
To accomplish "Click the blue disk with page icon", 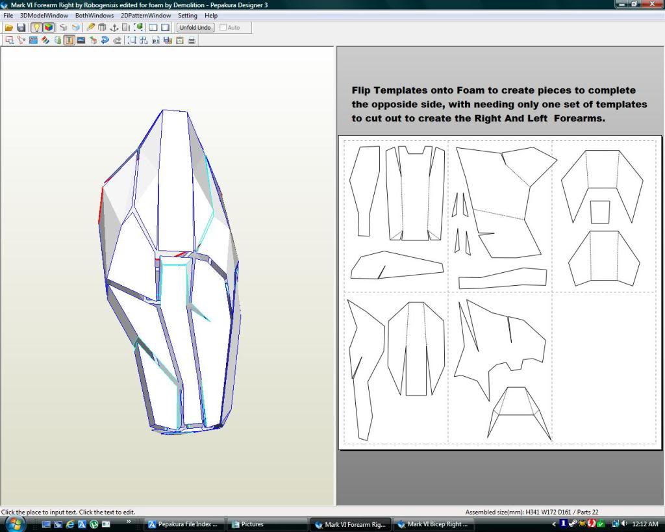I will [x=168, y=40].
